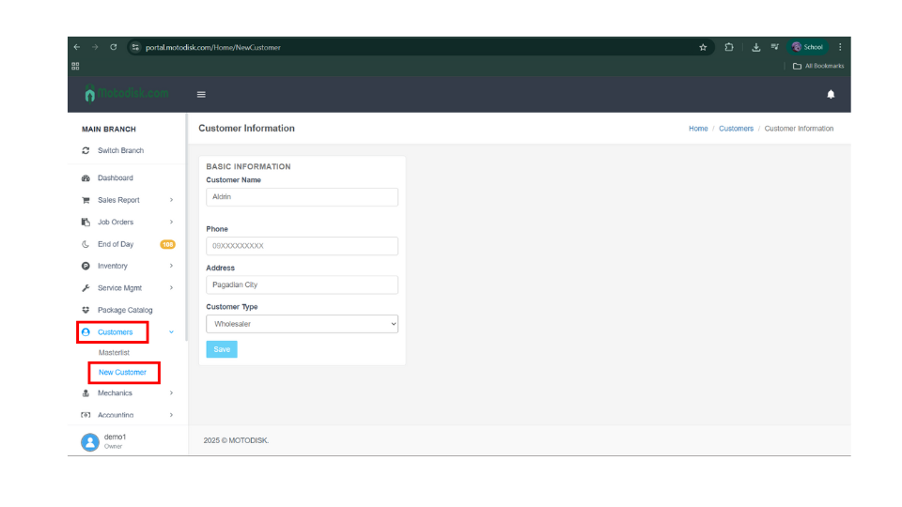Expand the Mechanics submenu
The image size is (902, 507).
pyautogui.click(x=171, y=393)
